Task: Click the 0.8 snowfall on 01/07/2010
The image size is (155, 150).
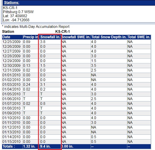Action: (x=43, y=104)
